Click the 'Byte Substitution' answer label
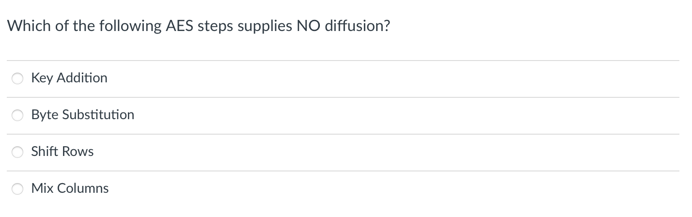The image size is (692, 217). (82, 115)
